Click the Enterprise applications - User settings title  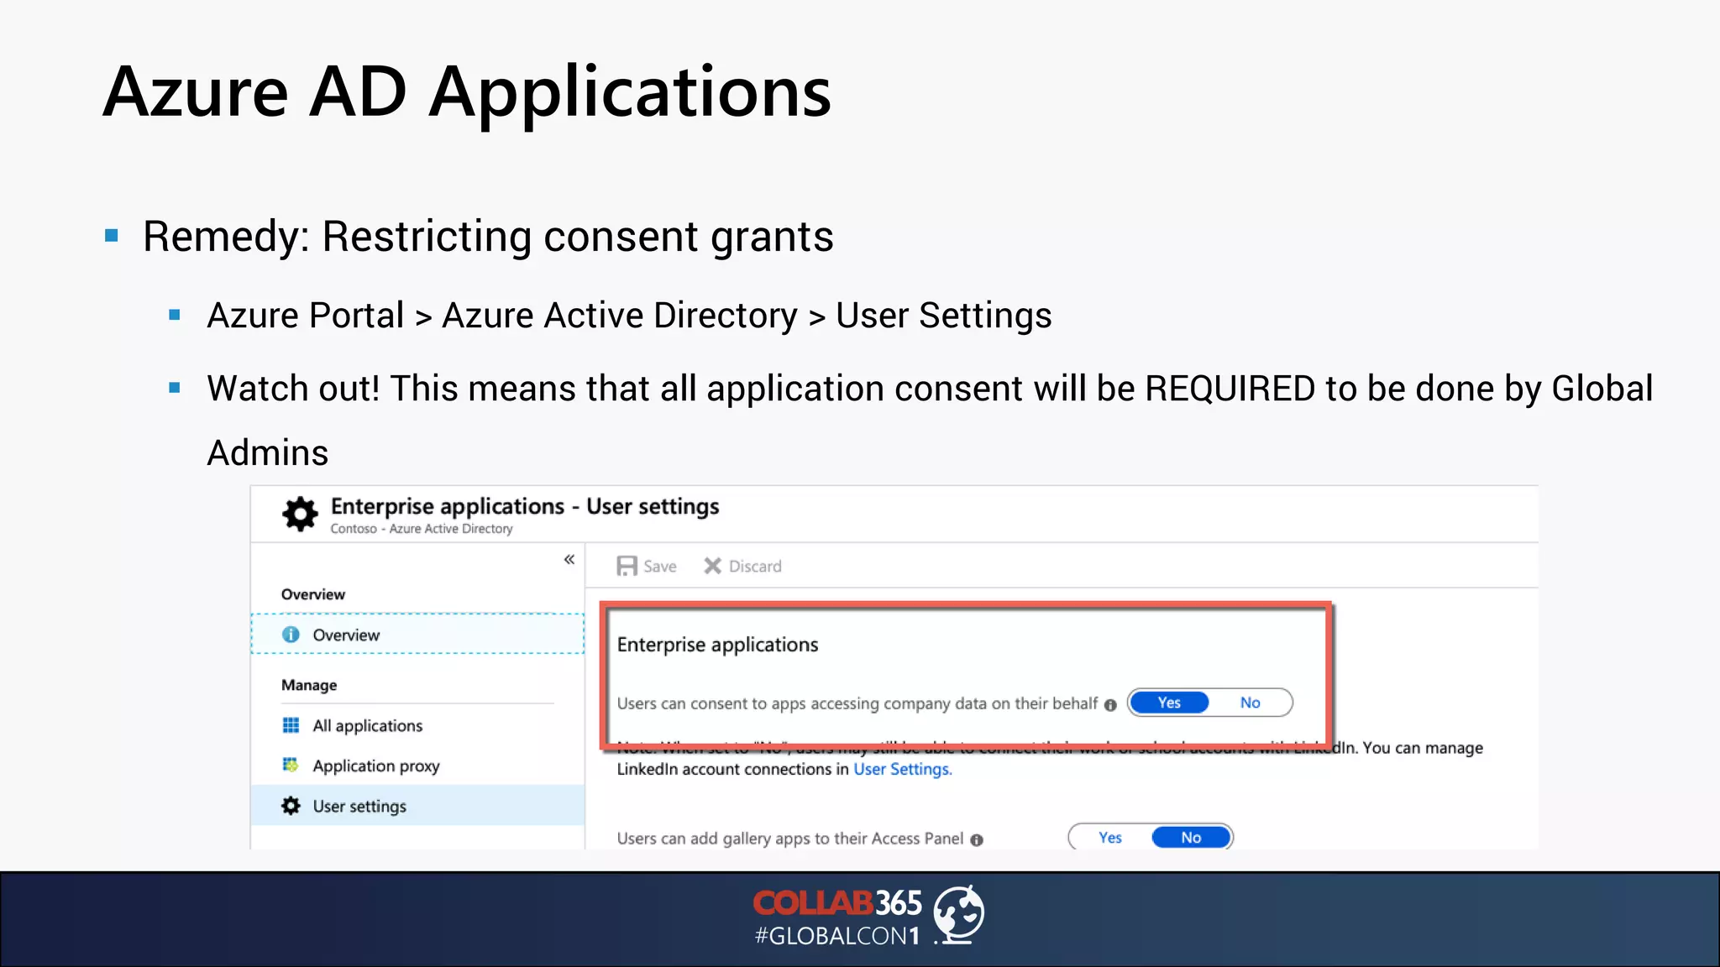pos(525,506)
